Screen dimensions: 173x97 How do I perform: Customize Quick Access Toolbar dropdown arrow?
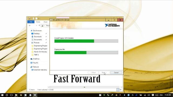(x=39, y=19)
